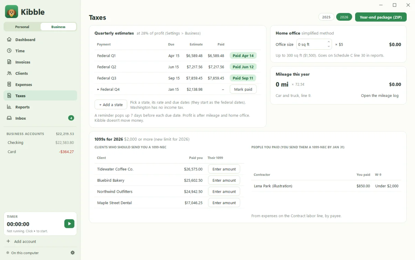The height and width of the screenshot is (260, 415).
Task: Click the Office size input field
Action: click(x=314, y=44)
